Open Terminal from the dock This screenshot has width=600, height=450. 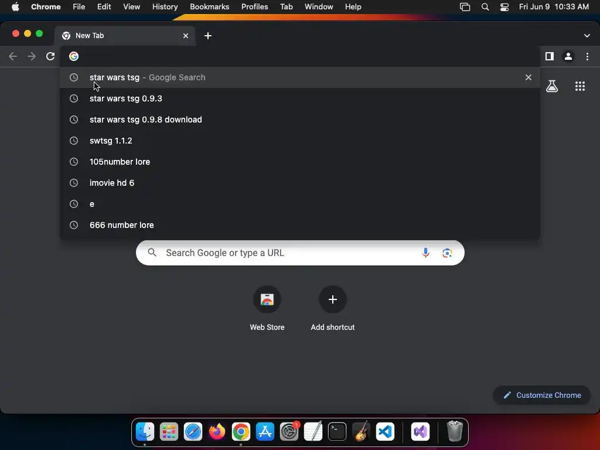tap(337, 432)
